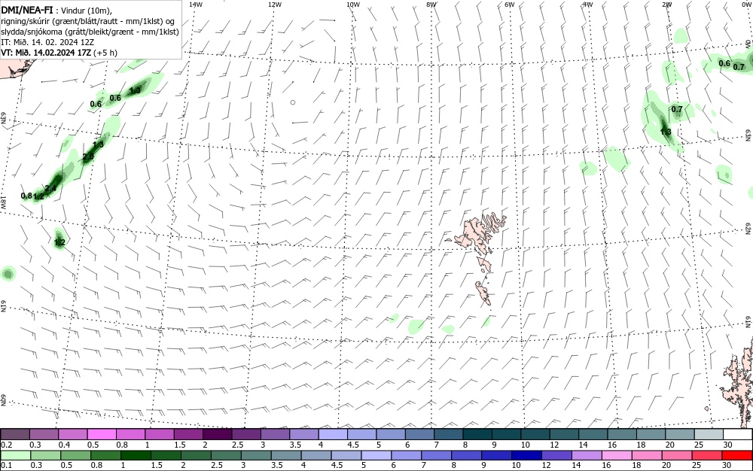Image resolution: width=753 pixels, height=471 pixels.
Task: Click the white 30 swatch in the top snow legend
Action: pyautogui.click(x=736, y=434)
